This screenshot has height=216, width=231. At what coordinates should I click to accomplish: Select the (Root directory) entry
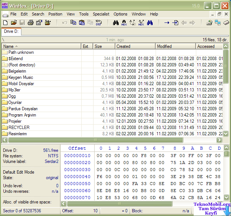tap(22, 65)
